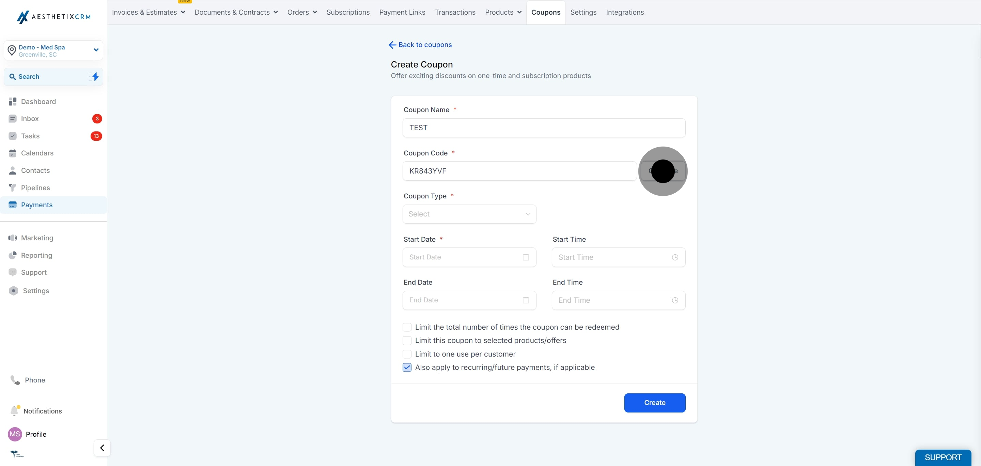
Task: Click the Inbox unread badge showing 3
Action: (97, 119)
